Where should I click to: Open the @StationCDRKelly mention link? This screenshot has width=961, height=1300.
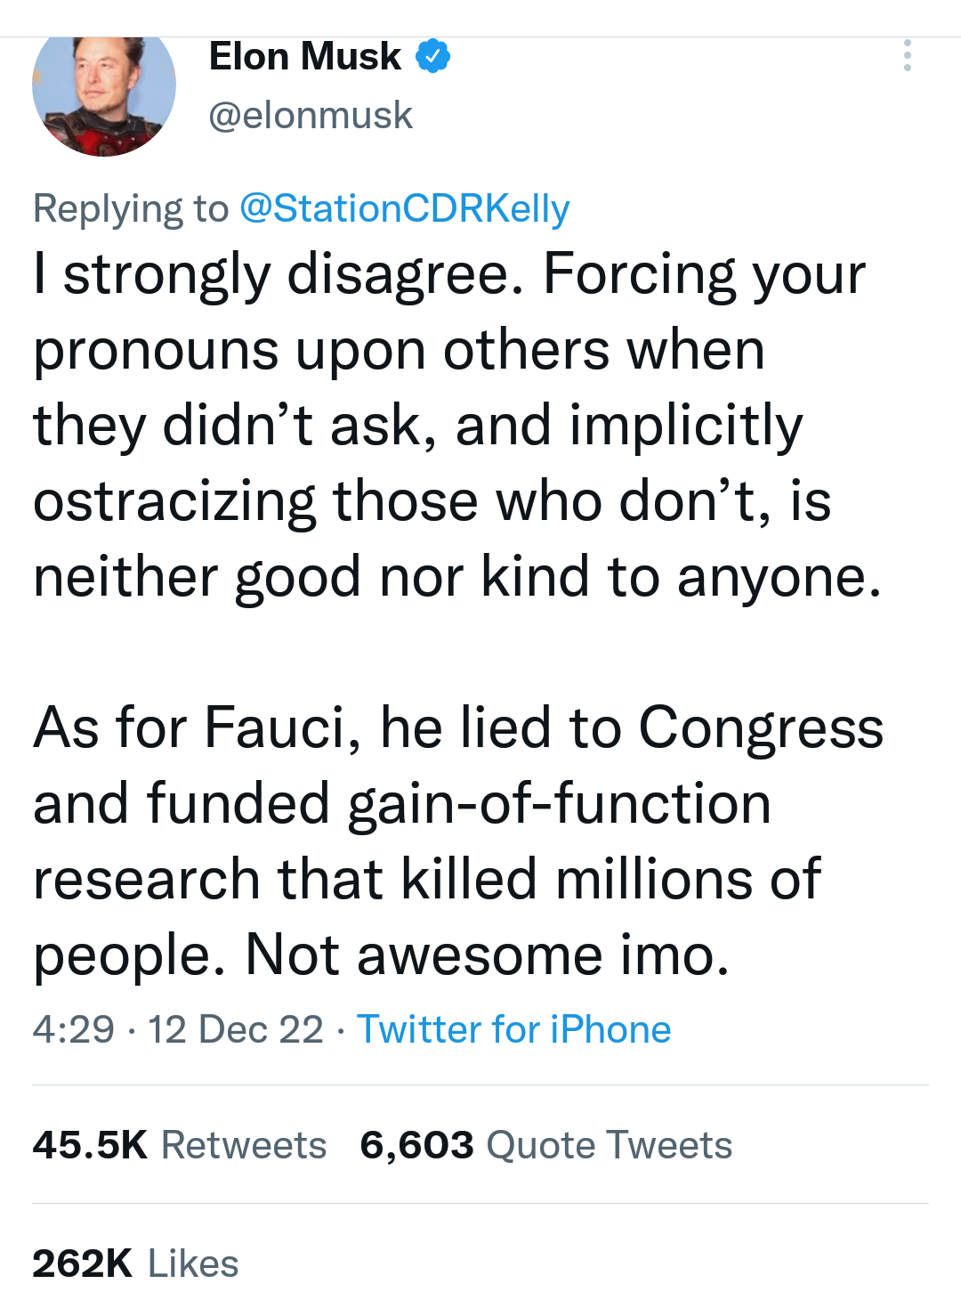tap(405, 208)
